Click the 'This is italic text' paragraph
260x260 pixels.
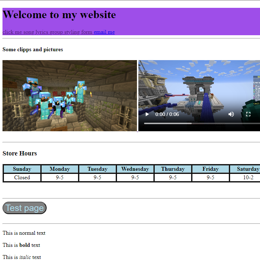click(22, 257)
